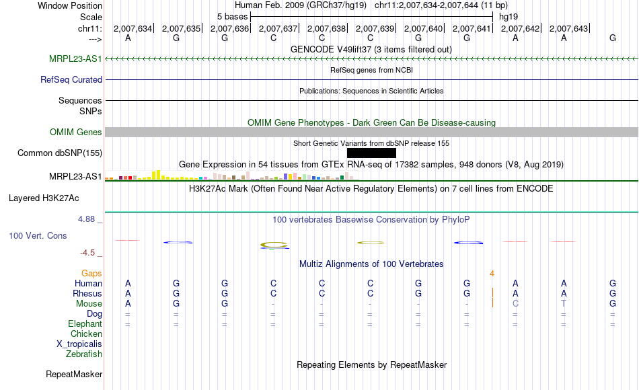Select the Sequences track label
The height and width of the screenshot is (390, 639).
80,101
